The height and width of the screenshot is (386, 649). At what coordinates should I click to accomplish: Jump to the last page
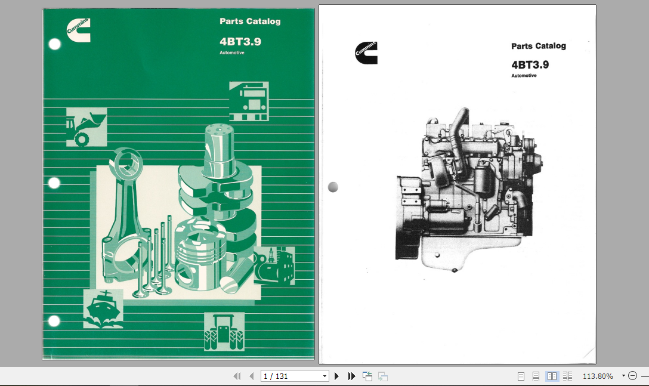(x=351, y=376)
